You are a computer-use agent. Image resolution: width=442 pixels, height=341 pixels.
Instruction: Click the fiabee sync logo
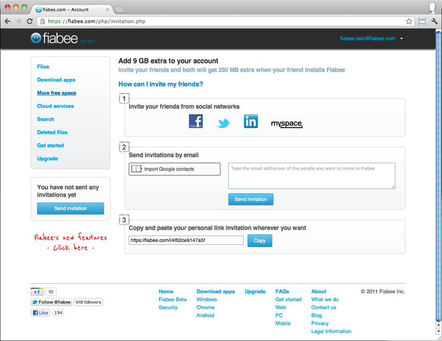pos(64,39)
